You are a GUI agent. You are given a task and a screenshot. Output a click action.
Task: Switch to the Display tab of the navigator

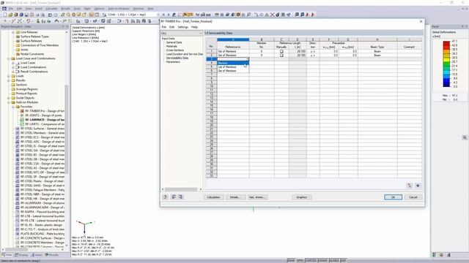21,255
